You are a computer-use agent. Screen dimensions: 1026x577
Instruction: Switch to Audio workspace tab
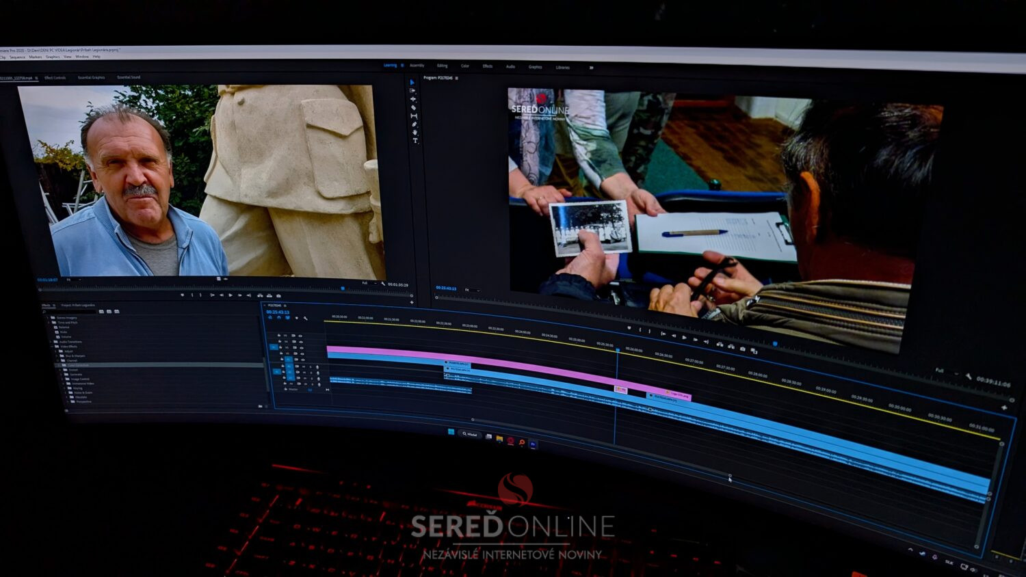(510, 66)
